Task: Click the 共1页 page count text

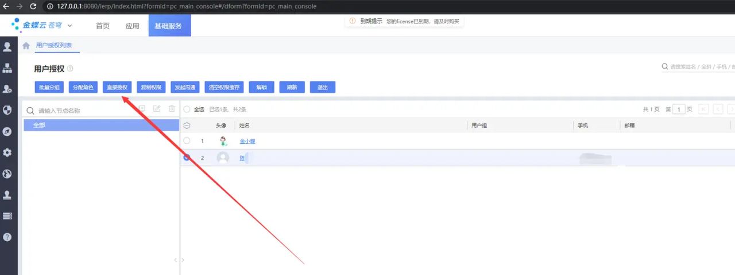Action: pyautogui.click(x=651, y=109)
